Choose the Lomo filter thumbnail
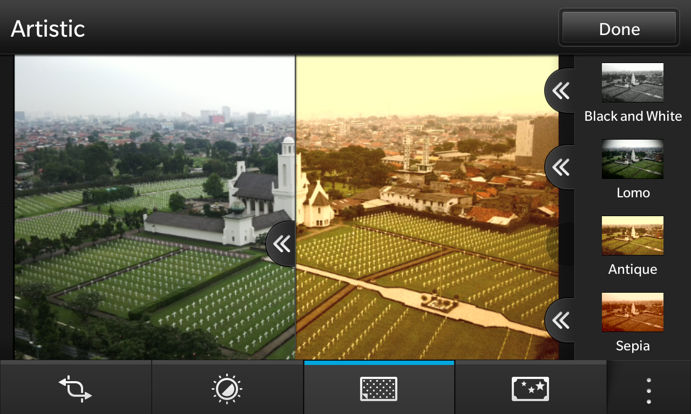691x414 pixels. pyautogui.click(x=633, y=159)
